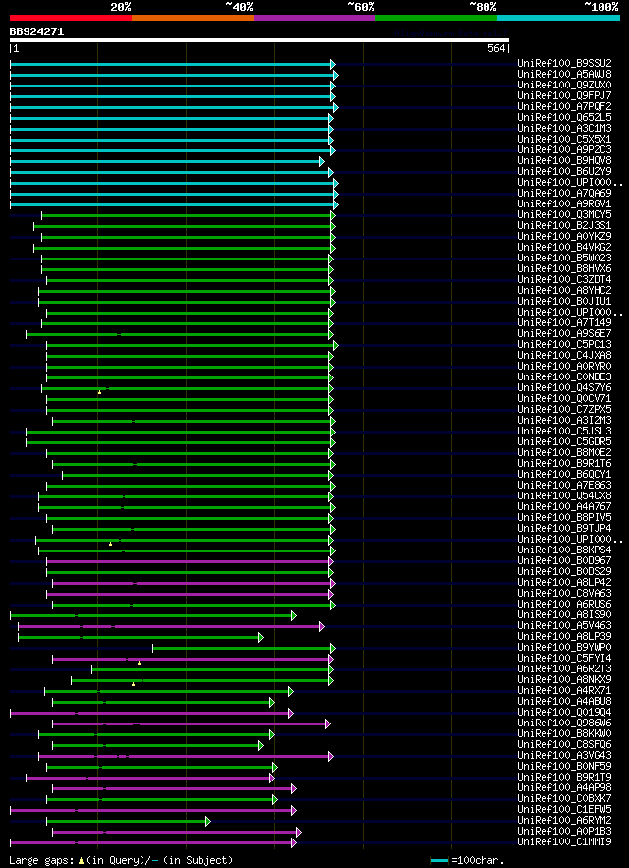Click the 564 end position label
This screenshot has width=629, height=868.
coord(496,49)
